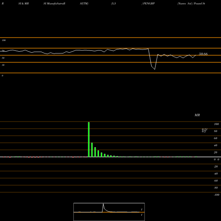The width and height of the screenshot is (221, 221).
Task: Click the MR axis label 60
Action: coord(216,138)
